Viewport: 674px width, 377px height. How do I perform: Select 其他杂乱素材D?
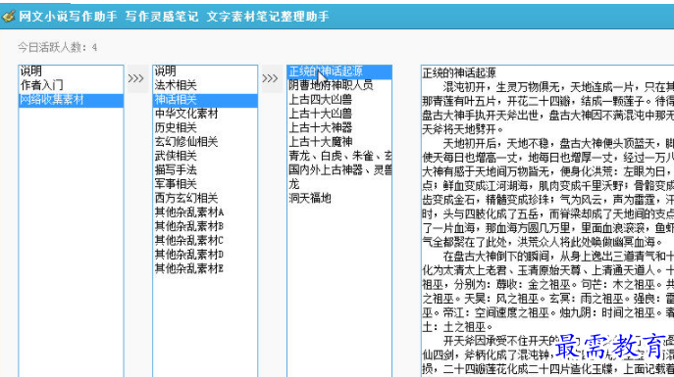click(205, 255)
